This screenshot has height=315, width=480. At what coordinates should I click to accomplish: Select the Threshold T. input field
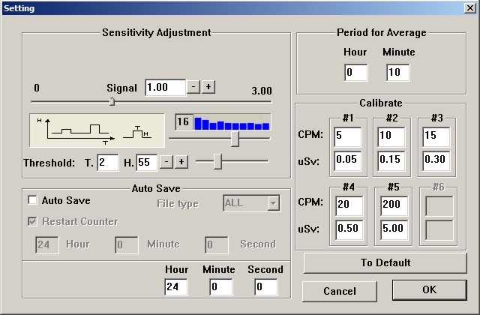[x=107, y=162]
